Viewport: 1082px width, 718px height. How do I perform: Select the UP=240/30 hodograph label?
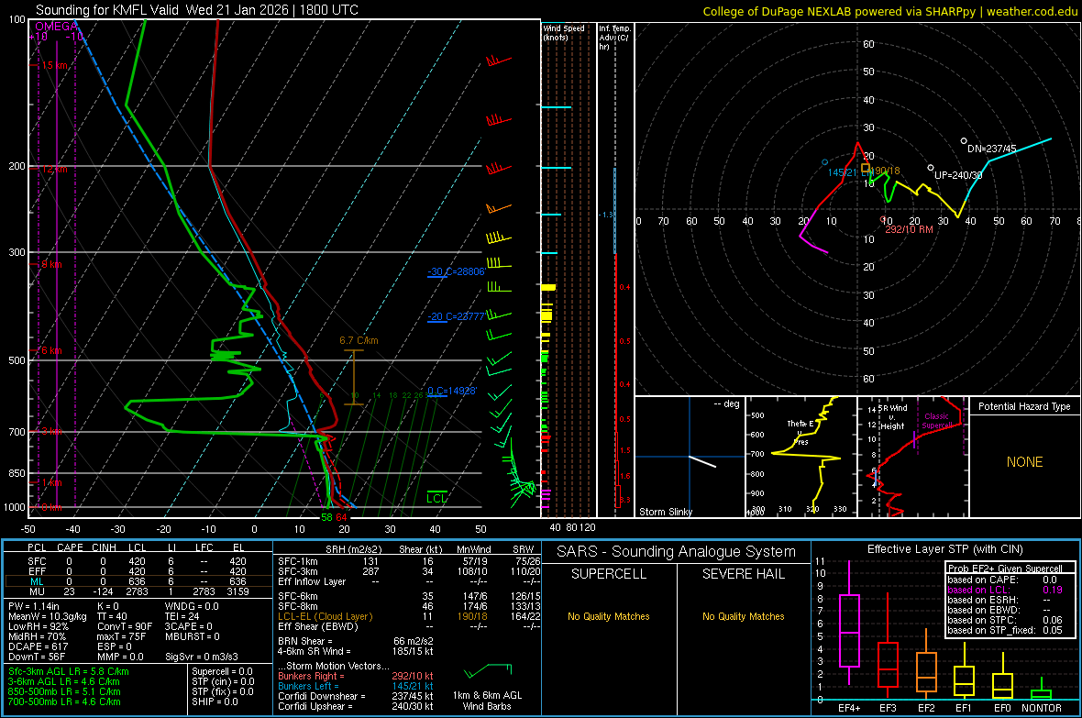click(958, 175)
